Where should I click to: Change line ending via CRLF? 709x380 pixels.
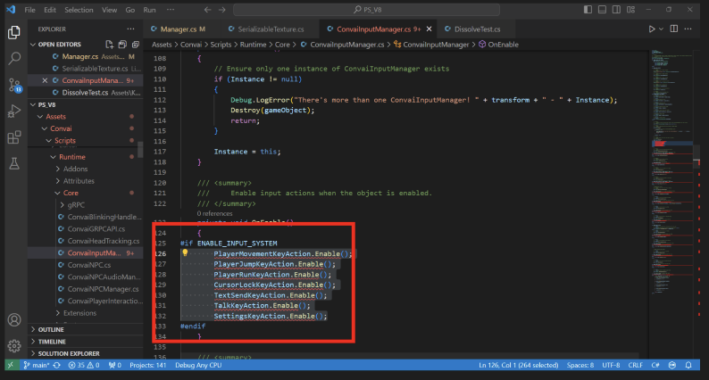click(635, 365)
